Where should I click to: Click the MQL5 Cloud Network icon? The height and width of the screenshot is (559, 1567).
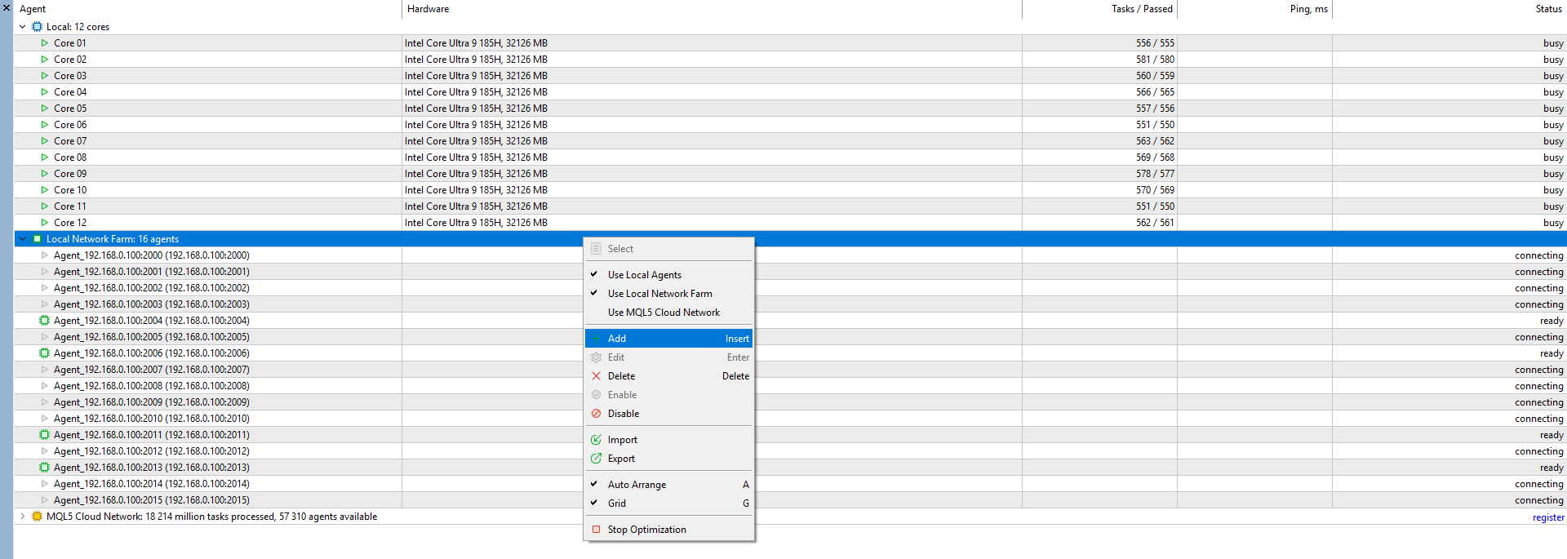[x=37, y=517]
